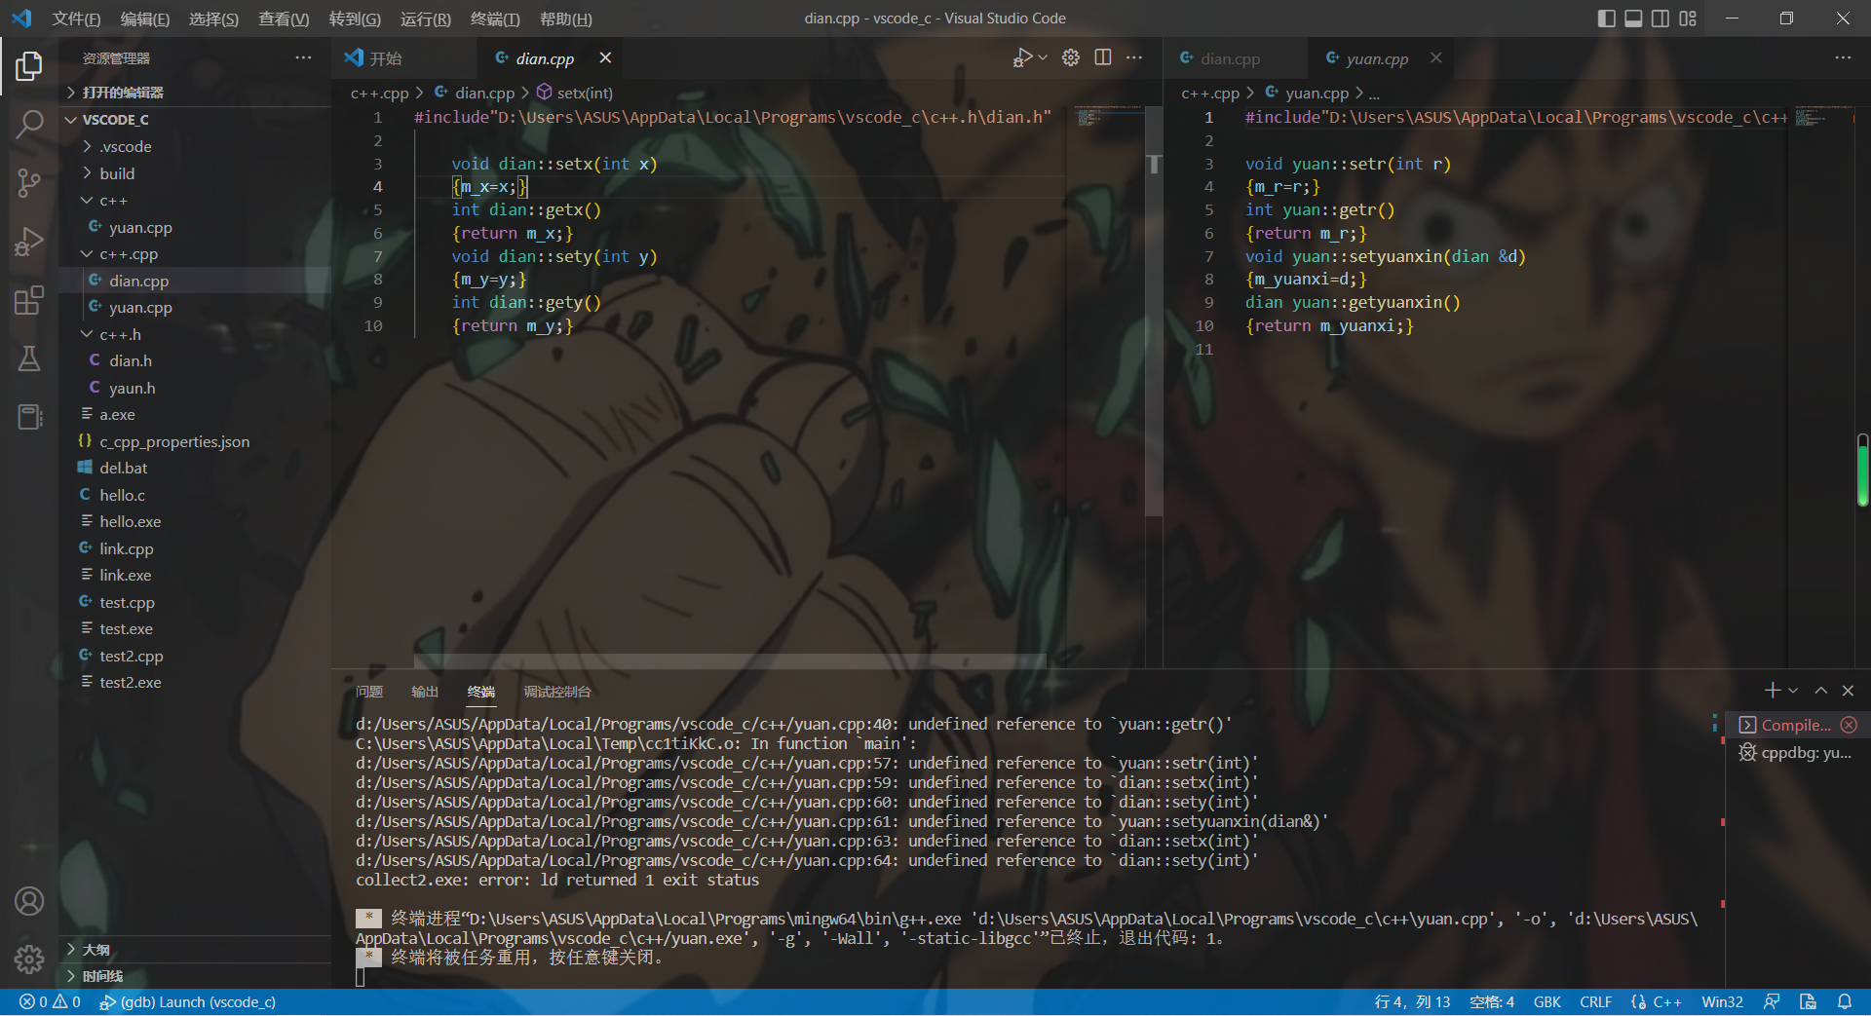Image resolution: width=1871 pixels, height=1016 pixels.
Task: Select the cppdbg terminal entry
Action: [x=1799, y=752]
